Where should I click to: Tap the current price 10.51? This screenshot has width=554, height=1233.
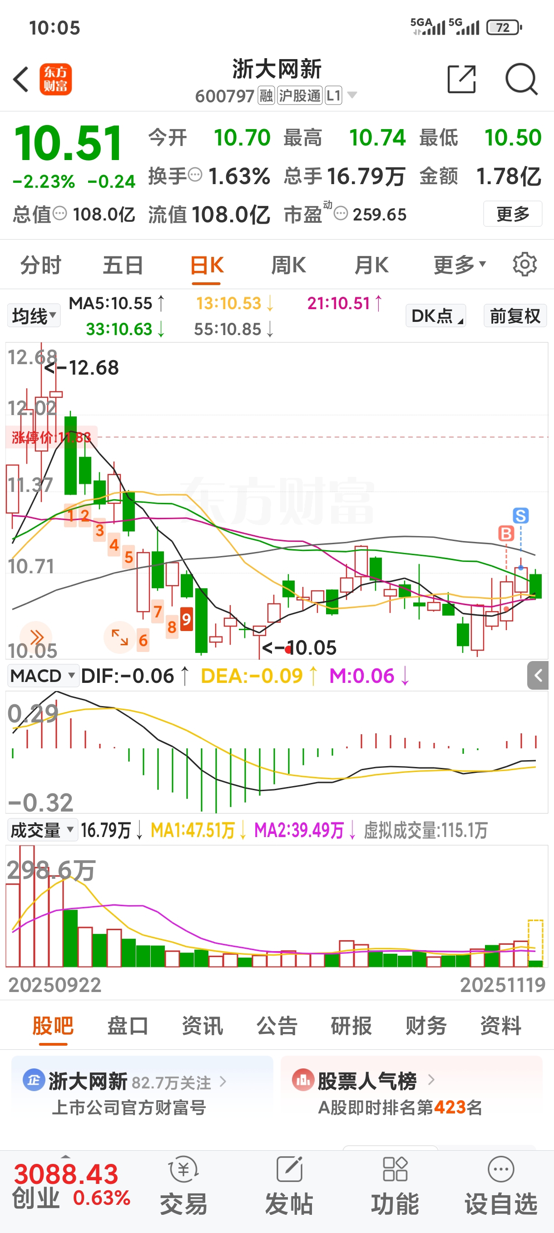click(69, 143)
